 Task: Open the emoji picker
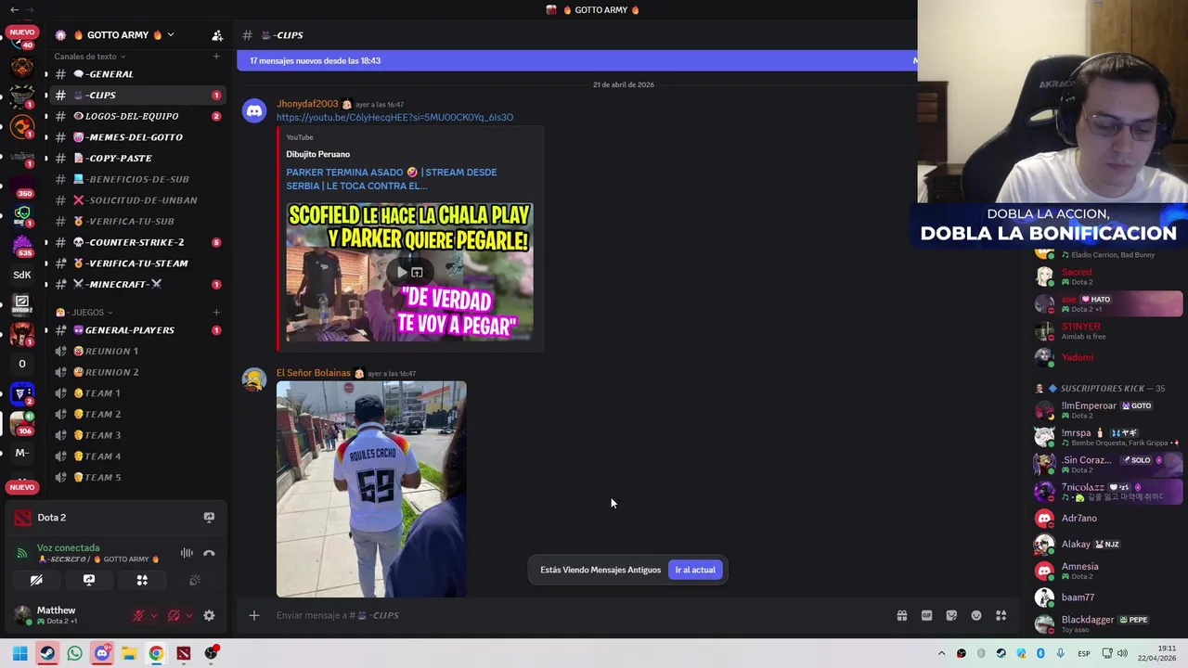[976, 615]
